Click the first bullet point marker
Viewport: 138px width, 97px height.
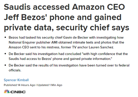[x=5, y=37]
